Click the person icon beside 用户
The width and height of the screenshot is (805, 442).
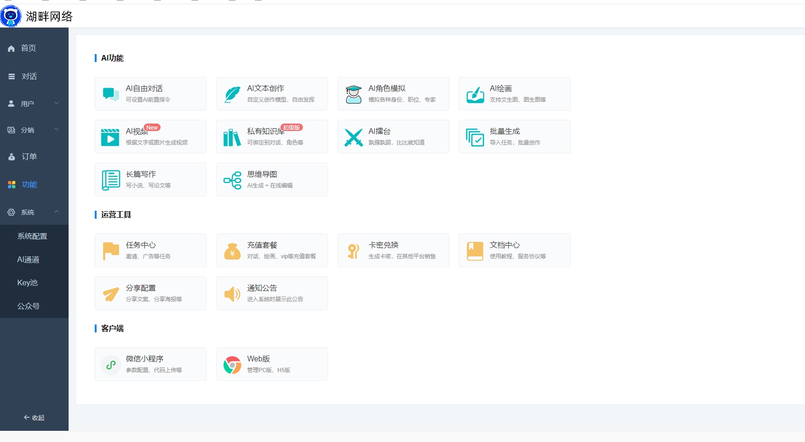pos(11,104)
